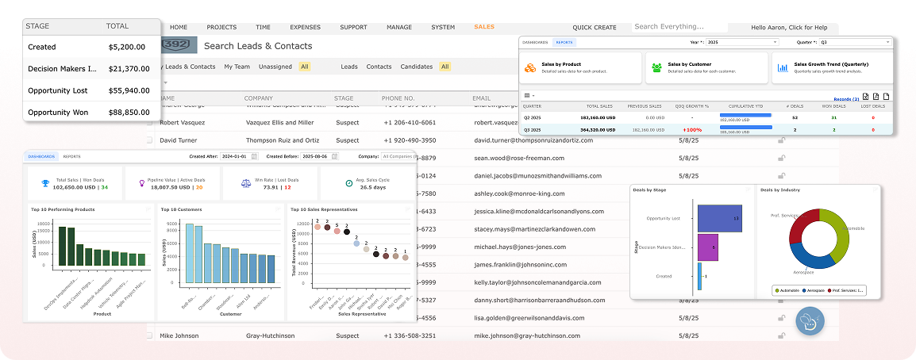Export the quarterly report to PDF
This screenshot has height=360, width=916.
(876, 96)
